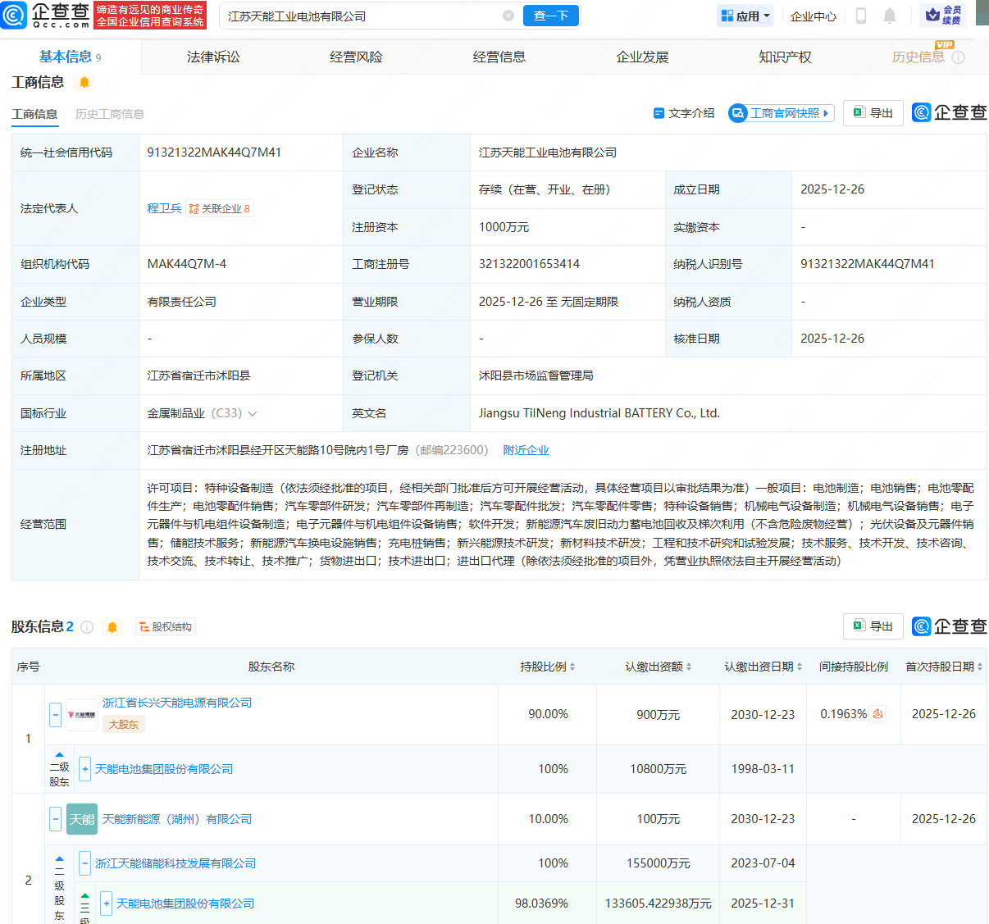Collapse the 浙江省长兴天能电源有限公司 shareholder row
The height and width of the screenshot is (924, 989).
[55, 714]
